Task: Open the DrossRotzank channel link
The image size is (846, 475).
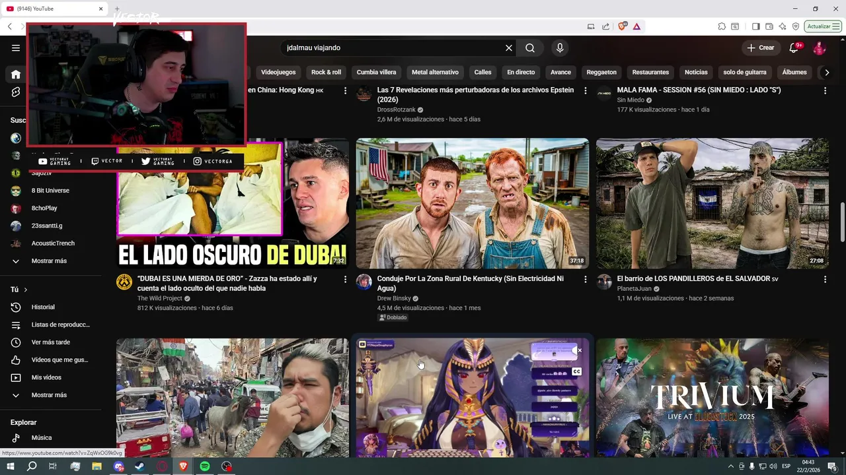Action: pos(396,110)
